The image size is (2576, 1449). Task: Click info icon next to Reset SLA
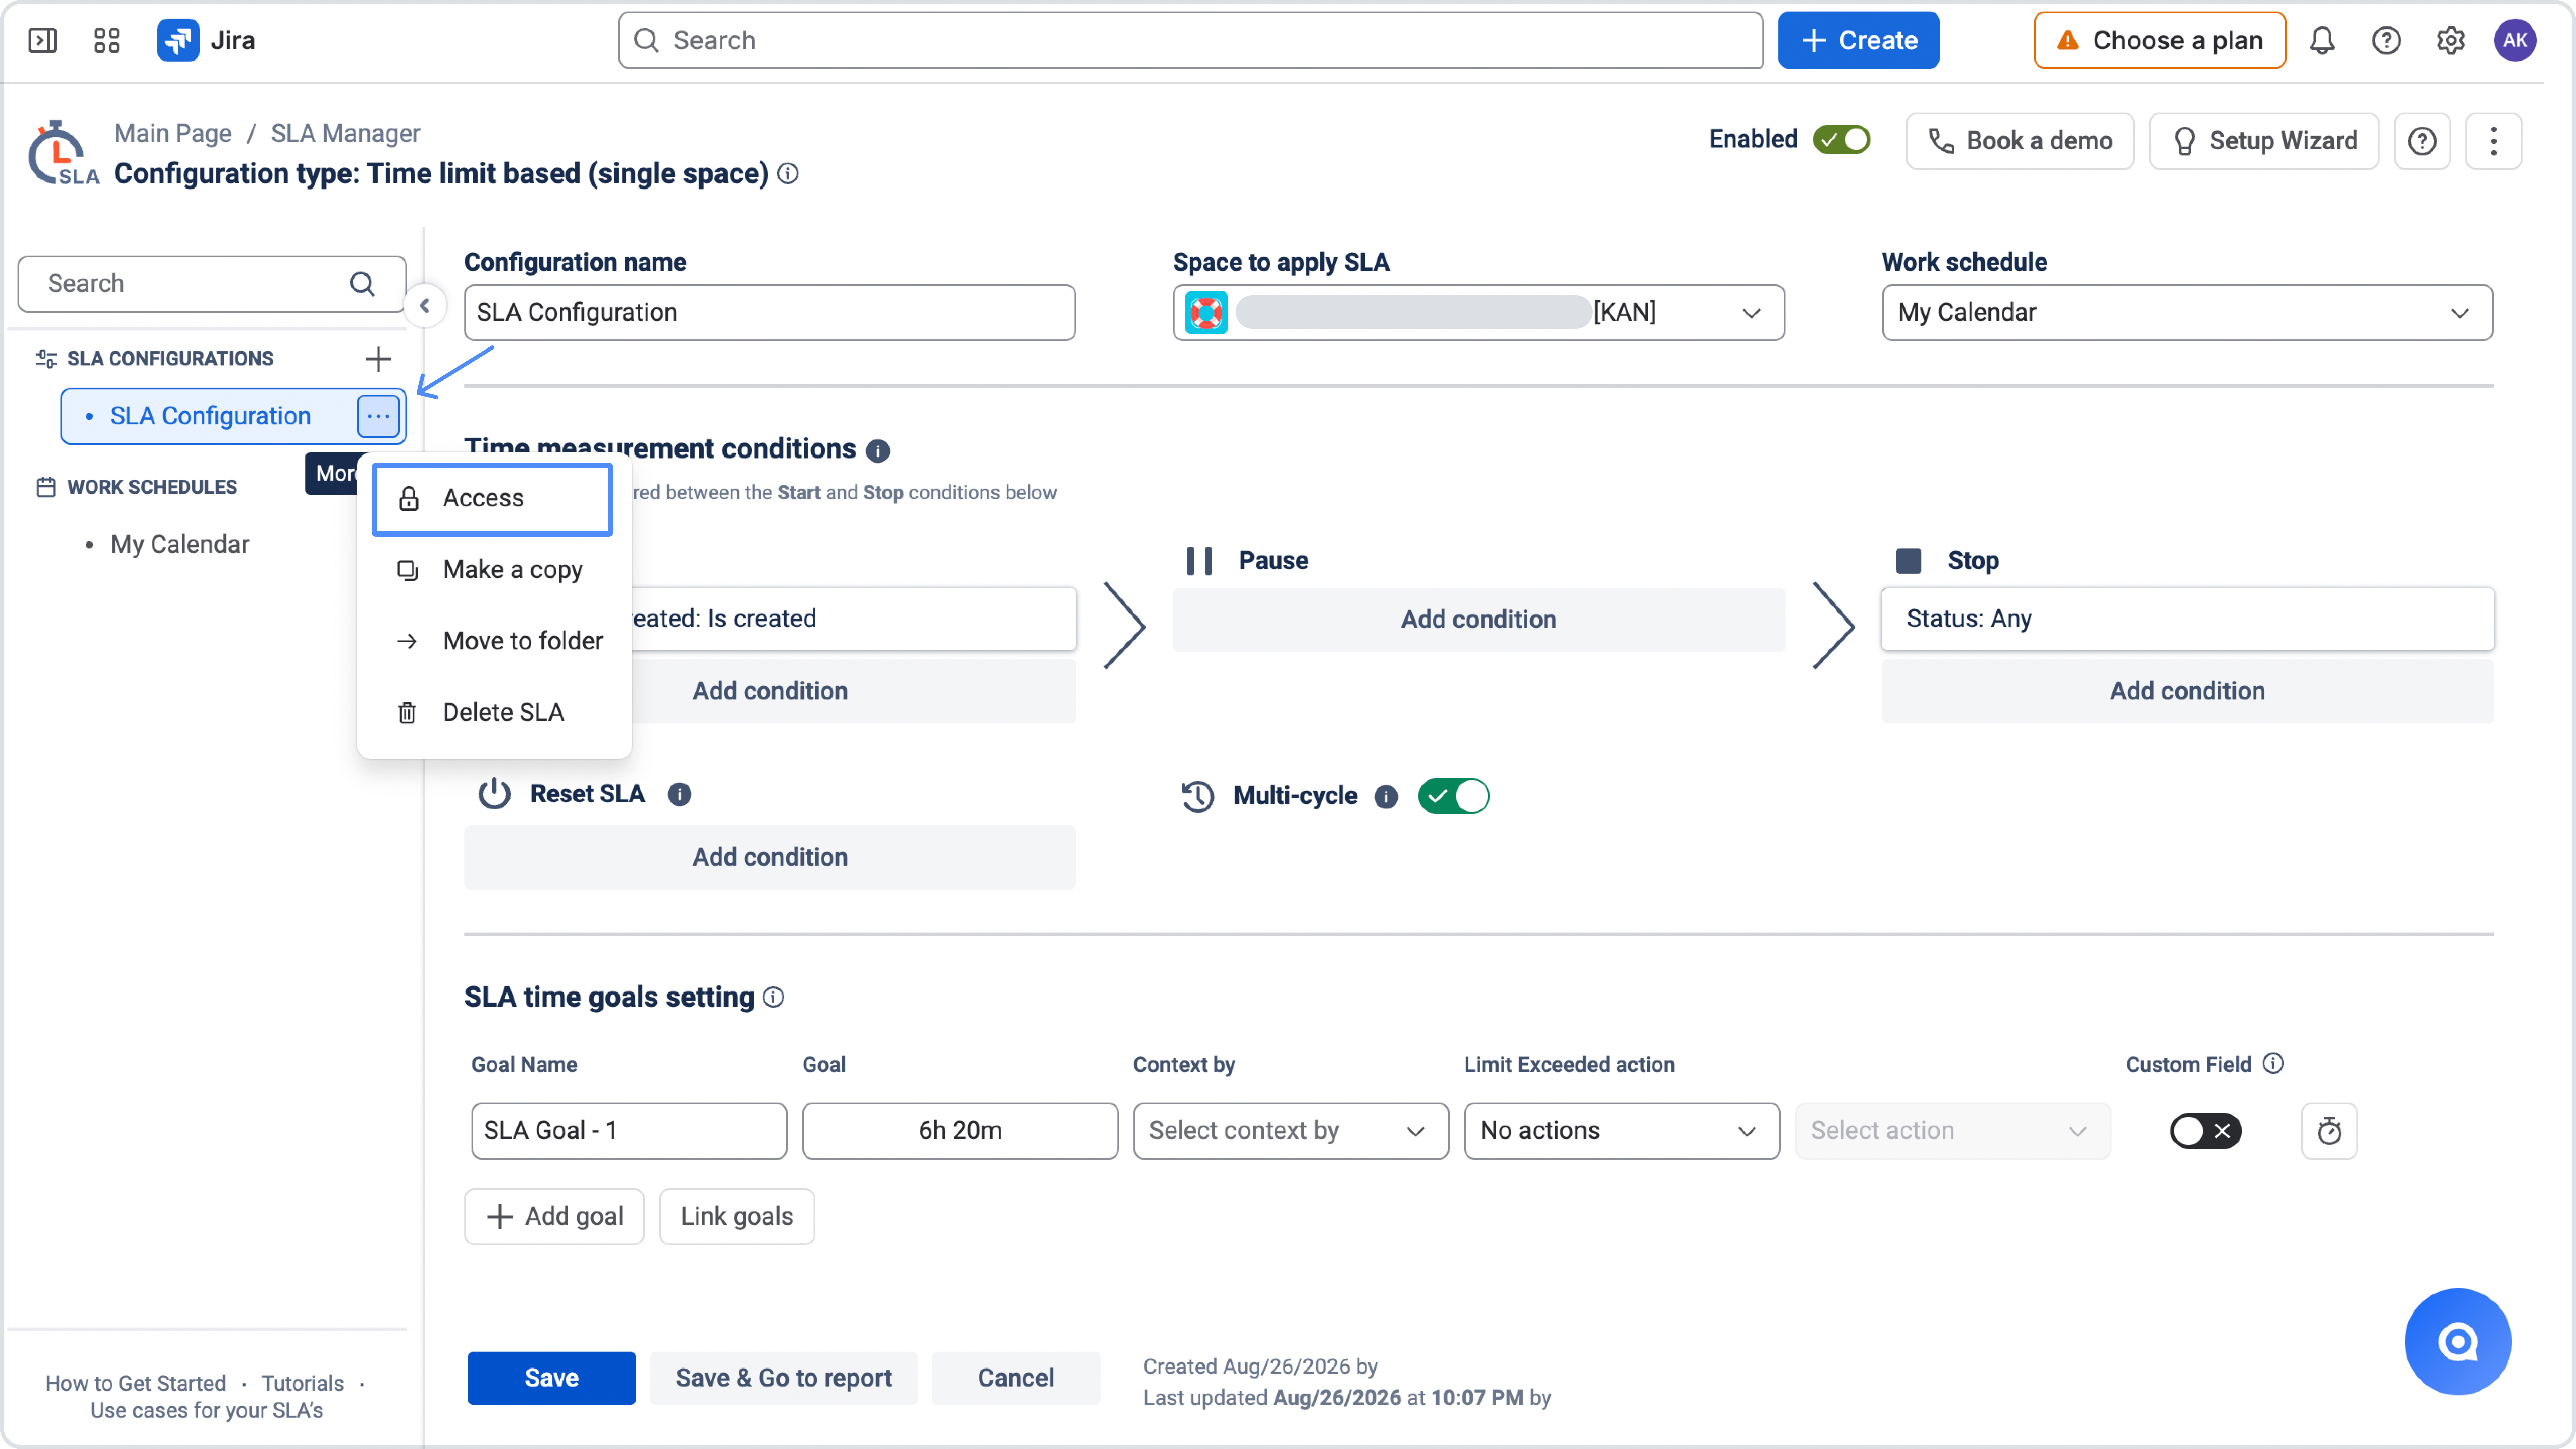[680, 794]
